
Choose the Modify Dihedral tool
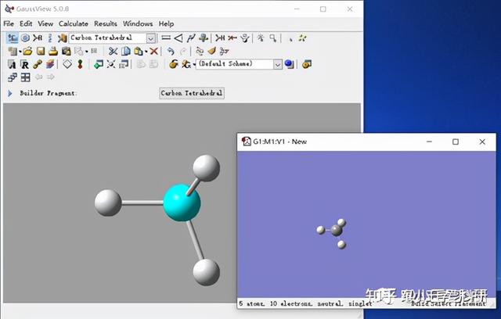click(x=191, y=38)
